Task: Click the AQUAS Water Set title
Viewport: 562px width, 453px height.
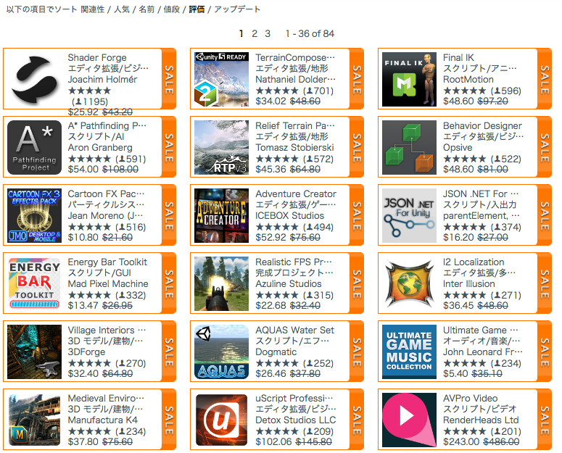Action: point(294,331)
